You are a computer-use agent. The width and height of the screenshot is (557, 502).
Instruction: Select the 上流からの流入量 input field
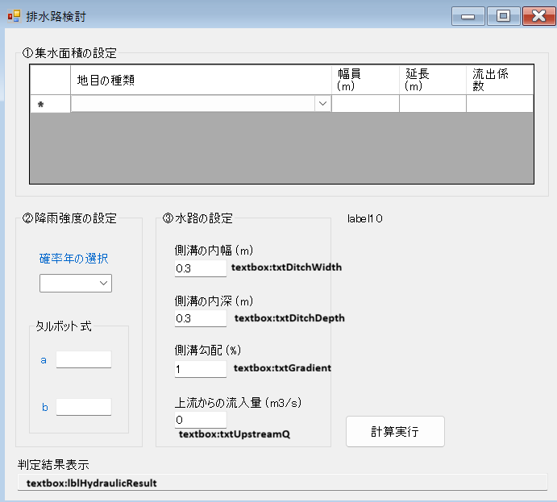200,420
